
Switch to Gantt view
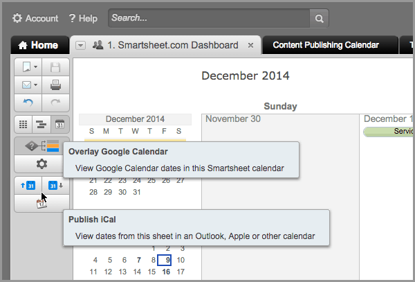(x=41, y=125)
